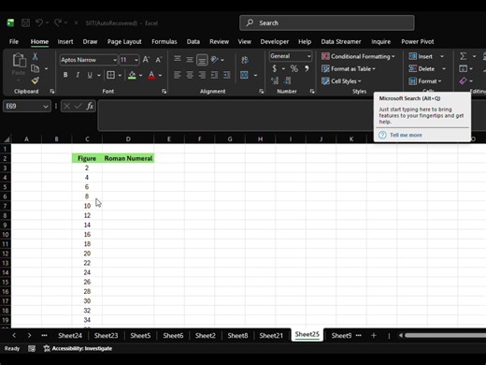Click the Insert Function fx icon
Image resolution: width=486 pixels, height=365 pixels.
[90, 106]
